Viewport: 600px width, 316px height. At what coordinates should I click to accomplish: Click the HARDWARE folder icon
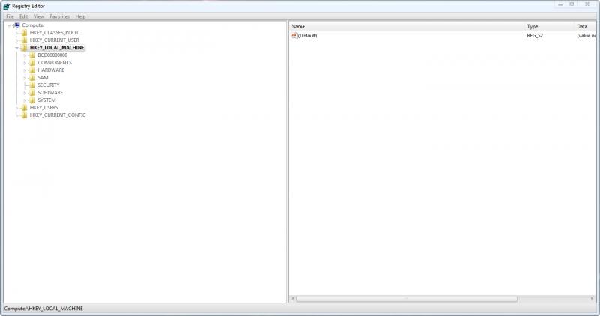click(x=32, y=70)
